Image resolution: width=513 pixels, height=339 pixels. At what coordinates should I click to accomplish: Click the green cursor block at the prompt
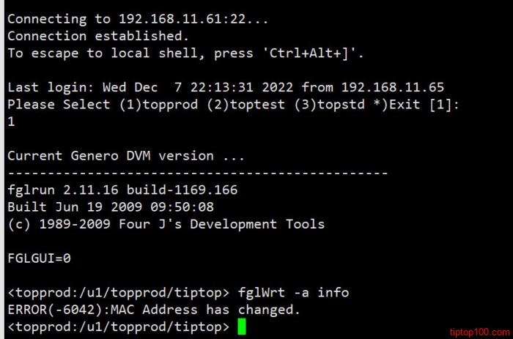click(241, 327)
